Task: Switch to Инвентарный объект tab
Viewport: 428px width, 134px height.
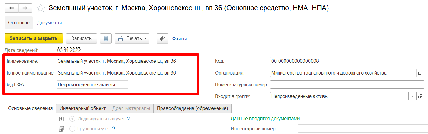Action: [x=83, y=108]
